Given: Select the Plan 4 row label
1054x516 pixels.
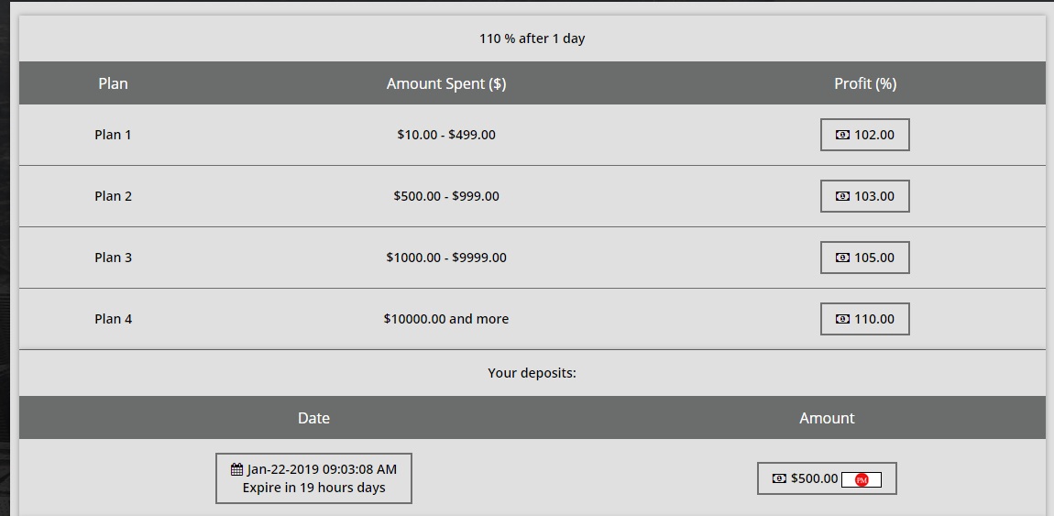Looking at the screenshot, I should [x=113, y=319].
